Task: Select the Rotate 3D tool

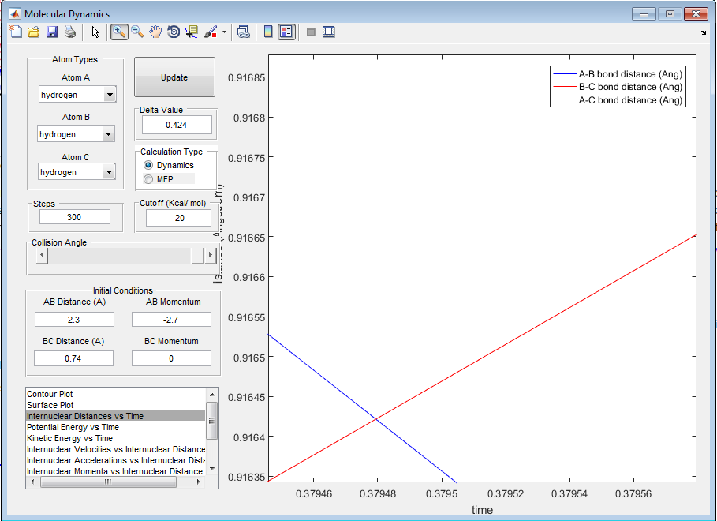Action: coord(174,32)
